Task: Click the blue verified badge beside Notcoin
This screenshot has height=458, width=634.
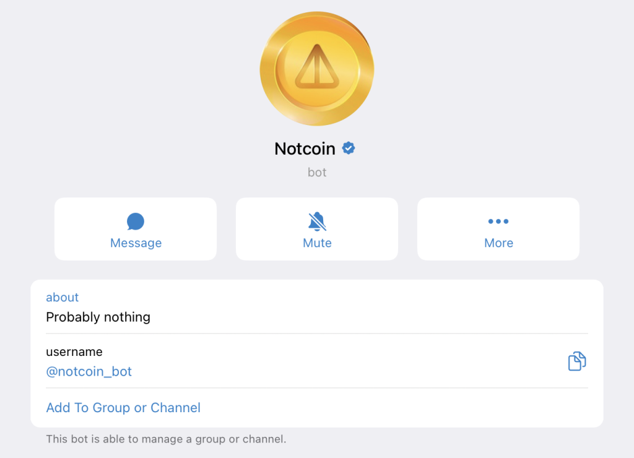Action: tap(349, 149)
